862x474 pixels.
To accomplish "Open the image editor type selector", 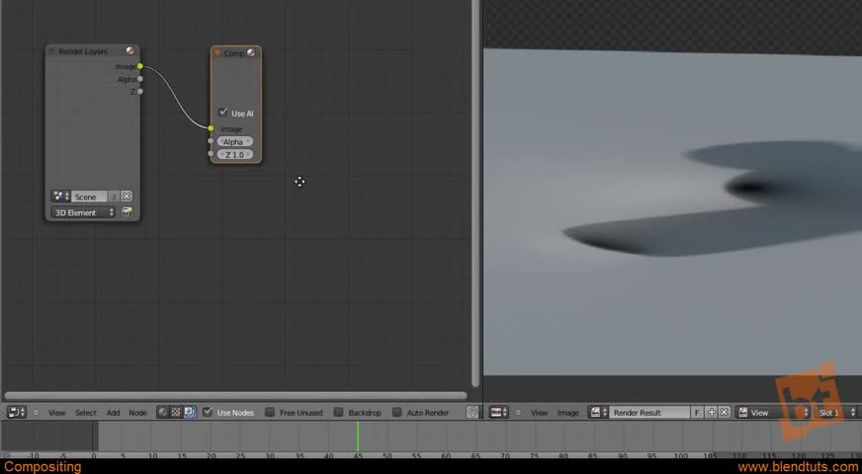I will pyautogui.click(x=499, y=412).
